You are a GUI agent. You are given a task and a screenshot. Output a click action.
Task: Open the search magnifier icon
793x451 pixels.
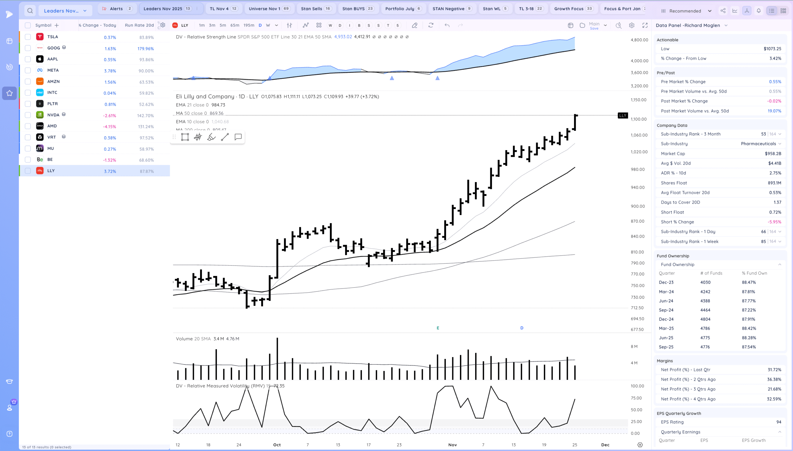coord(30,11)
